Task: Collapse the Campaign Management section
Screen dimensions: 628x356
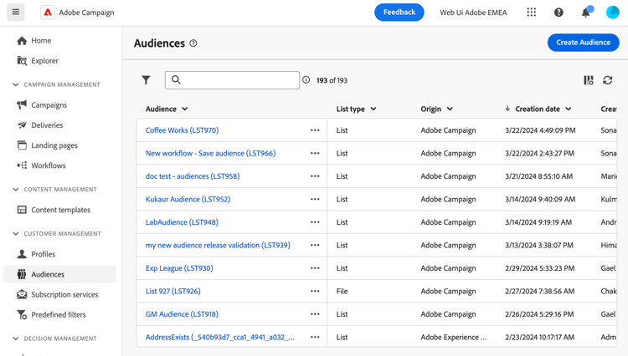Action: pos(16,84)
